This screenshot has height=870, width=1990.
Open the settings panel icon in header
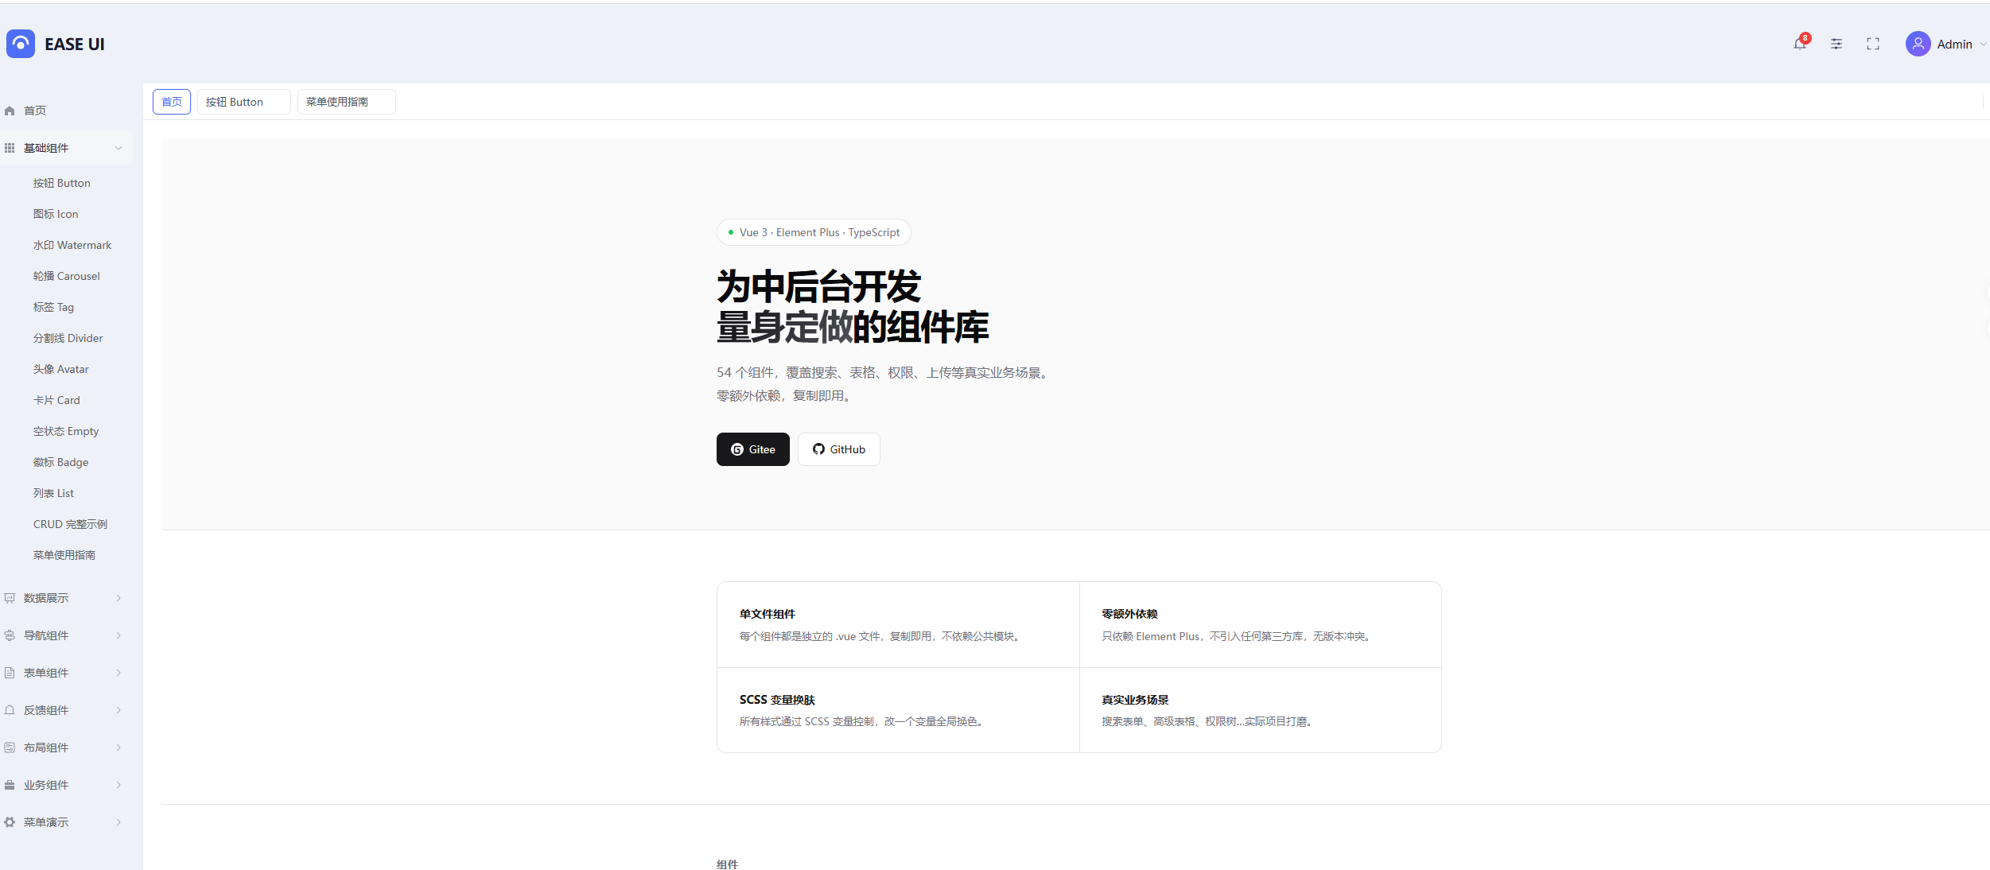coord(1836,44)
